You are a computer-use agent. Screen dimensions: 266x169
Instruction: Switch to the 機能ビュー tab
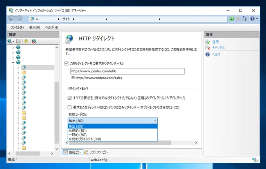coord(73,152)
